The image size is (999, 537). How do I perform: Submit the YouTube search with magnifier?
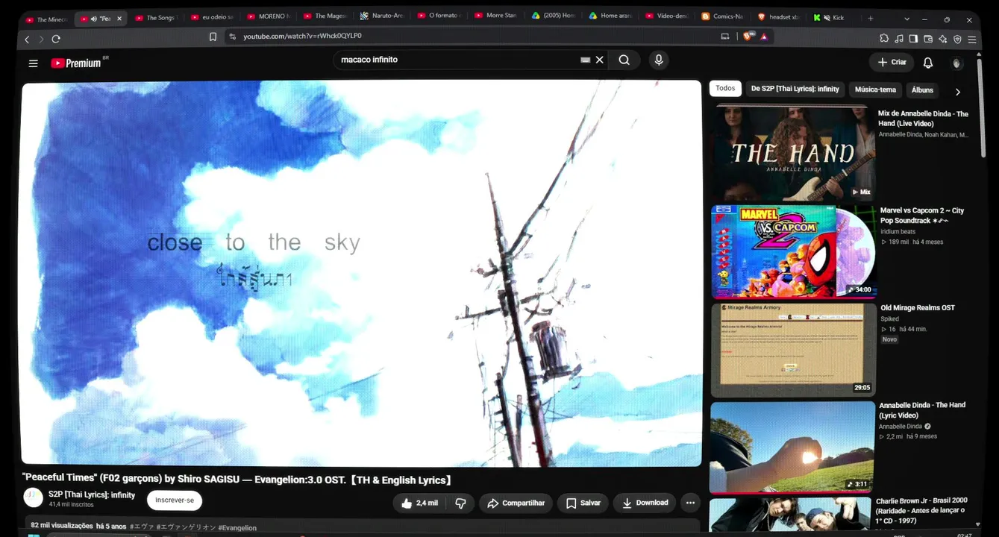pyautogui.click(x=624, y=60)
